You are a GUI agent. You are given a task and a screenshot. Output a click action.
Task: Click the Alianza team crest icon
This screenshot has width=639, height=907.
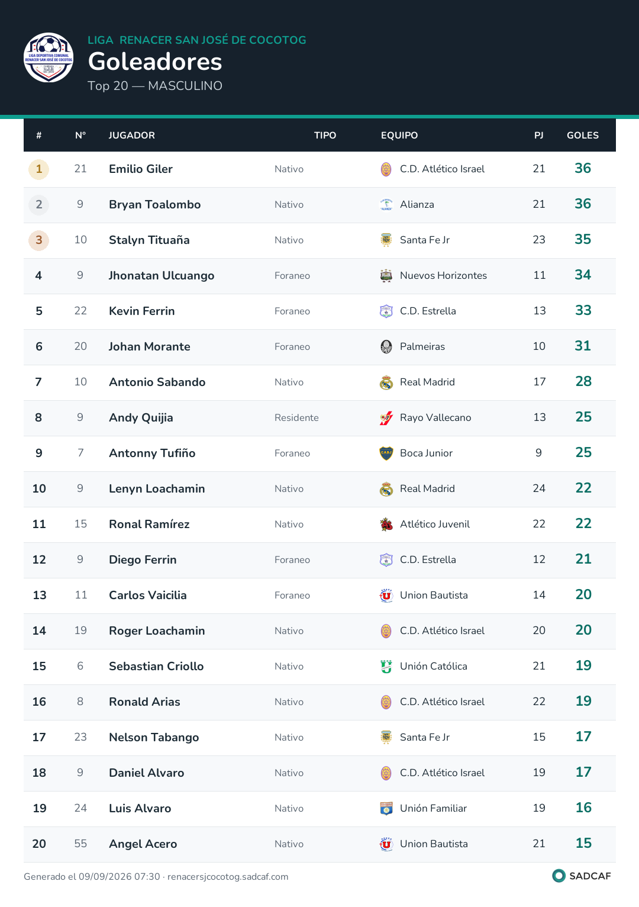(386, 205)
